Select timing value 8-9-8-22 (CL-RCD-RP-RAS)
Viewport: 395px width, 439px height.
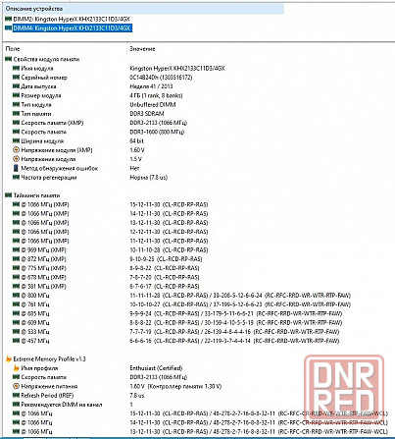(x=165, y=268)
